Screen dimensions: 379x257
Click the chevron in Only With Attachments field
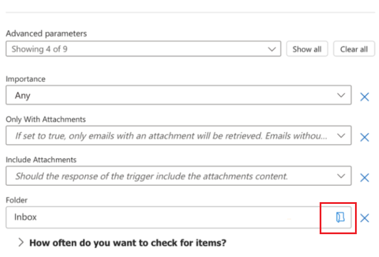[x=341, y=135]
